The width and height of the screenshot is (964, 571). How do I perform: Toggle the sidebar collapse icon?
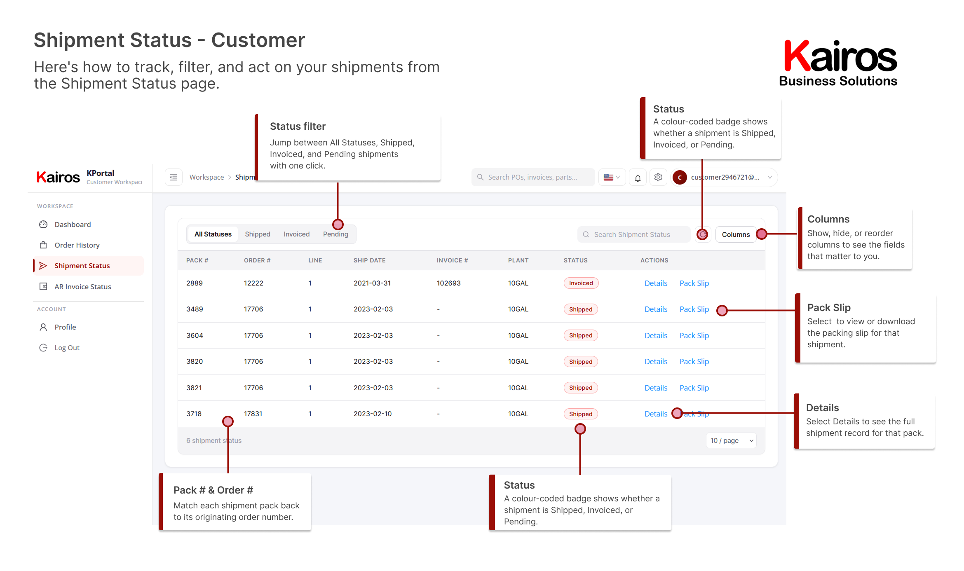[x=174, y=177]
